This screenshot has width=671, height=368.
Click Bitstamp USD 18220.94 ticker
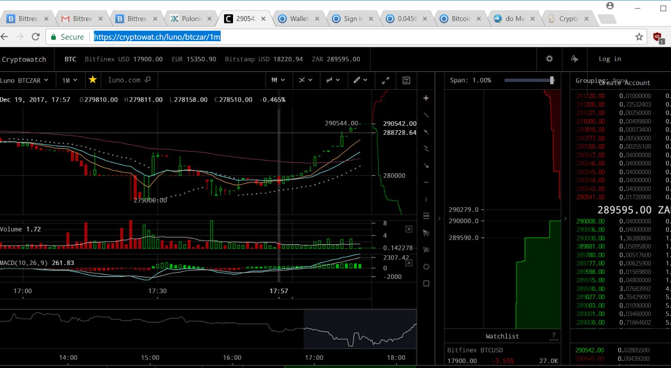(x=263, y=59)
